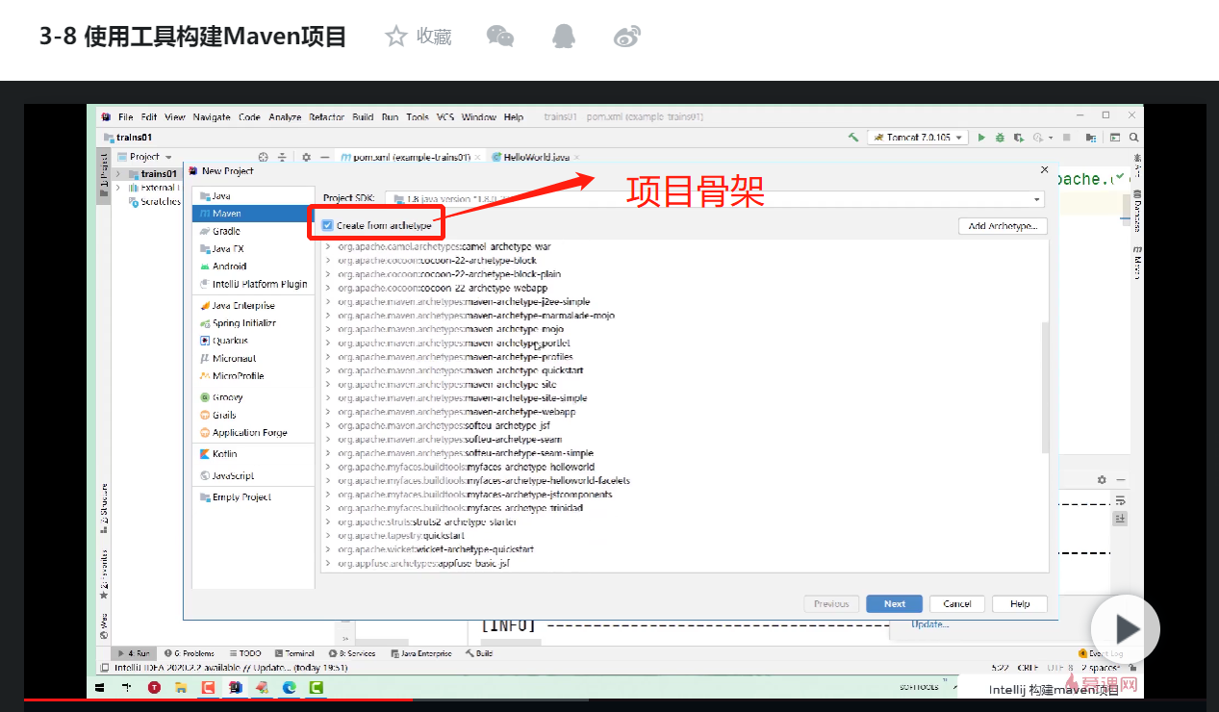Select Spring Initializr project type
1219x712 pixels.
(x=254, y=323)
